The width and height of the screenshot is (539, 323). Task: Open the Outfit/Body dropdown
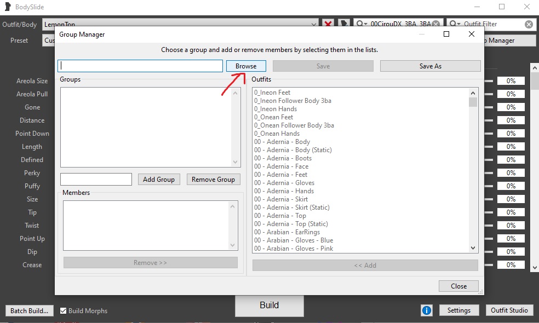click(x=314, y=24)
